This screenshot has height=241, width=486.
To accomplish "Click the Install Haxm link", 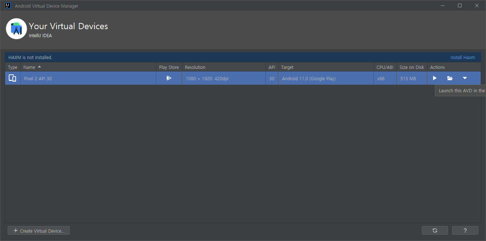I will (463, 57).
